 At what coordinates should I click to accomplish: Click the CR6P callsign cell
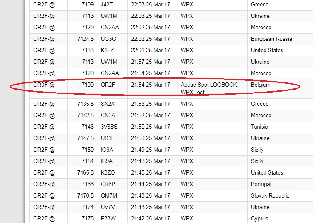108,184
